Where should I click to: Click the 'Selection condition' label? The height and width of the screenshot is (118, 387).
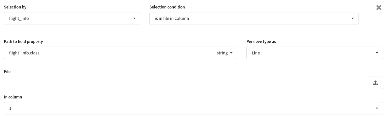(167, 7)
